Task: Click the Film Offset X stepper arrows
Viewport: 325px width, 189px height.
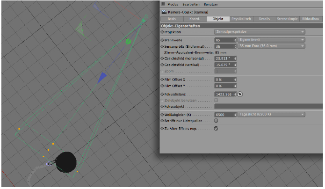Action: (x=234, y=80)
